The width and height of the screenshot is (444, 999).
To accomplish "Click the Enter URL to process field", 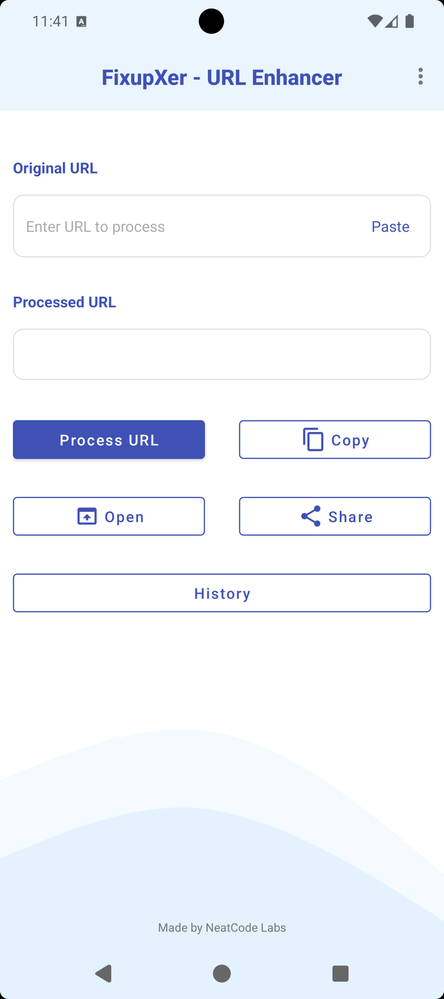I will (x=164, y=226).
